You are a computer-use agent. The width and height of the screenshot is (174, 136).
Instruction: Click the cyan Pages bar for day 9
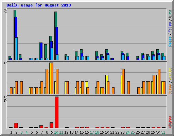[52, 54]
